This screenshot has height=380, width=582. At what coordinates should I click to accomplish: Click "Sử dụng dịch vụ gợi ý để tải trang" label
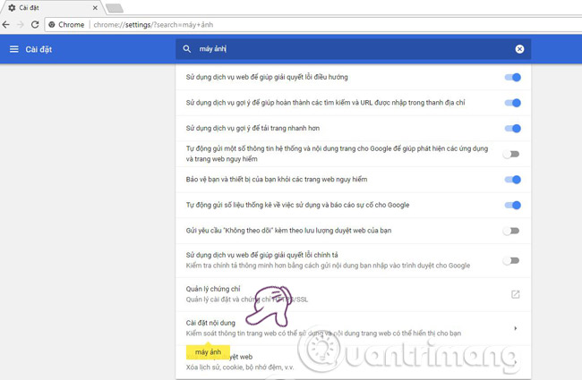252,128
